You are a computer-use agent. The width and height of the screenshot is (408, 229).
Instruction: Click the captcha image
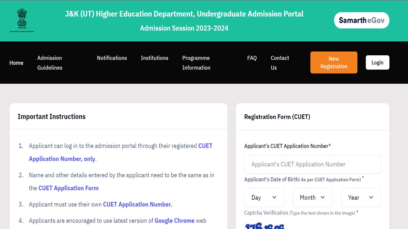[x=265, y=226]
